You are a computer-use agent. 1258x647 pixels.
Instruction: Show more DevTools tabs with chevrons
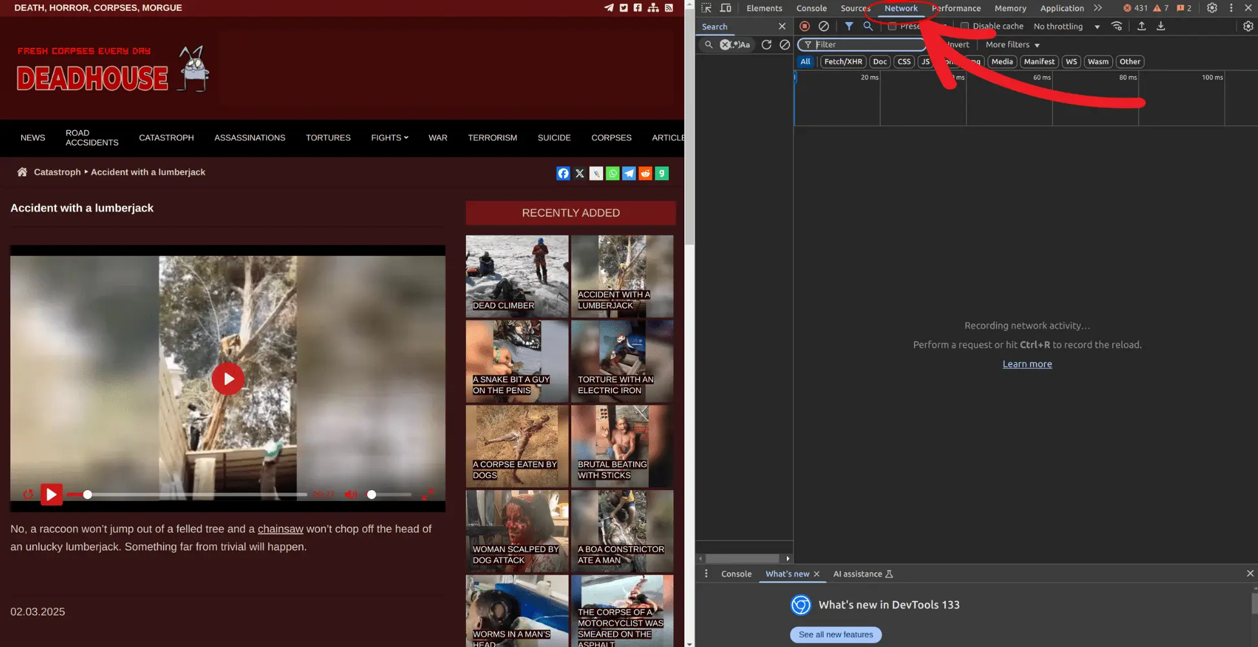coord(1097,8)
